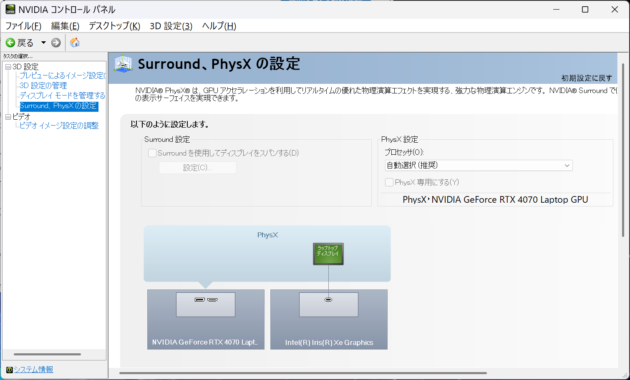Click the Intel Iris Xe connector box
The height and width of the screenshot is (380, 630).
click(x=329, y=305)
